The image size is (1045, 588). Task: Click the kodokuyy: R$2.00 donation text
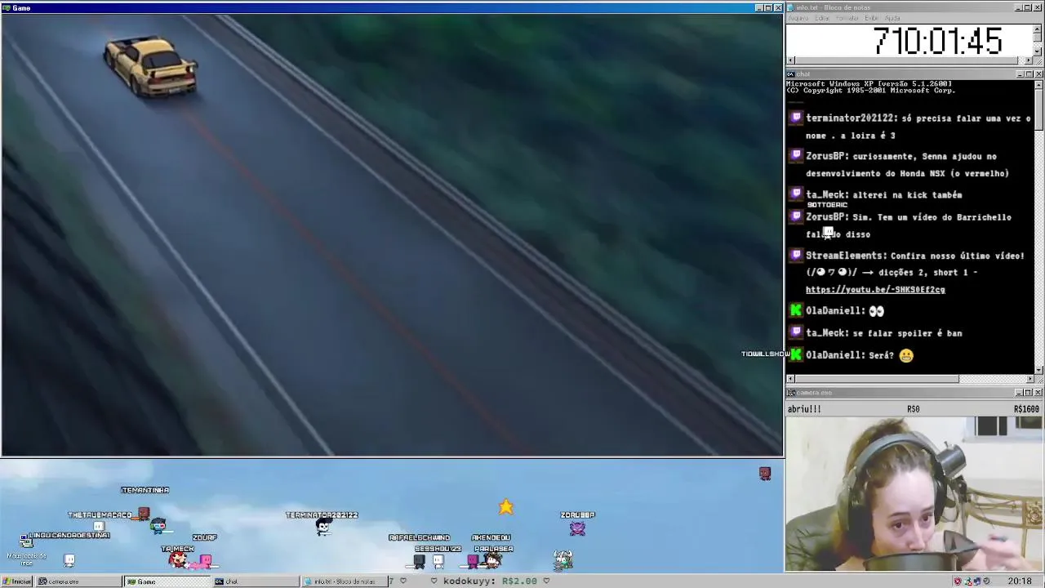[x=490, y=581]
